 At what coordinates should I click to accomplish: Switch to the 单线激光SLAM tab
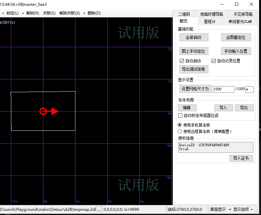(x=242, y=22)
